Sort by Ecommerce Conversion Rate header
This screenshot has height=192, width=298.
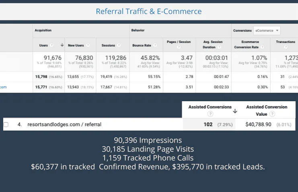coord(247,45)
